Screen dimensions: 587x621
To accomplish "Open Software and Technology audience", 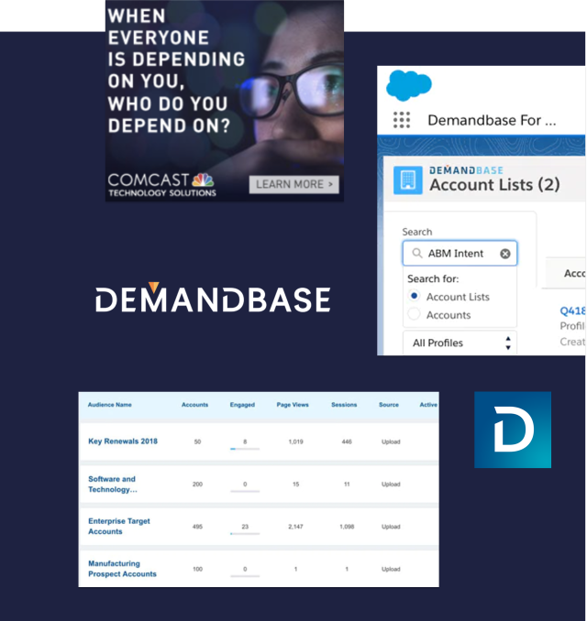I will (113, 485).
